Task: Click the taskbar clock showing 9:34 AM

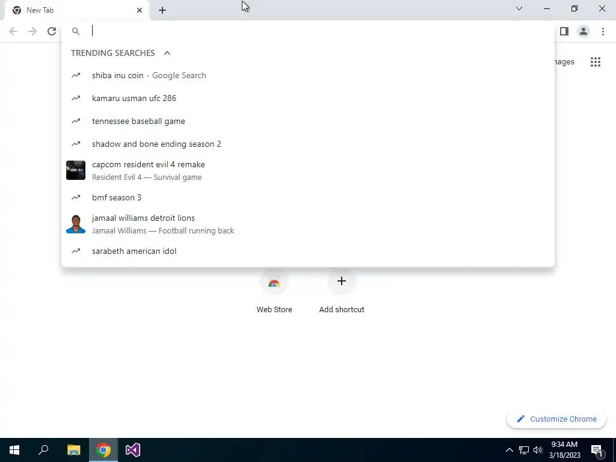Action: click(564, 450)
